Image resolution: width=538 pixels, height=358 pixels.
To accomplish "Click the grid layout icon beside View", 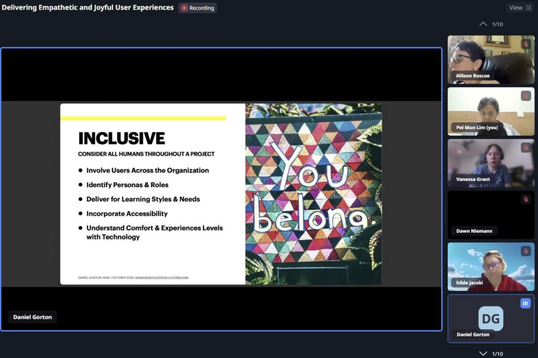I will click(x=529, y=8).
